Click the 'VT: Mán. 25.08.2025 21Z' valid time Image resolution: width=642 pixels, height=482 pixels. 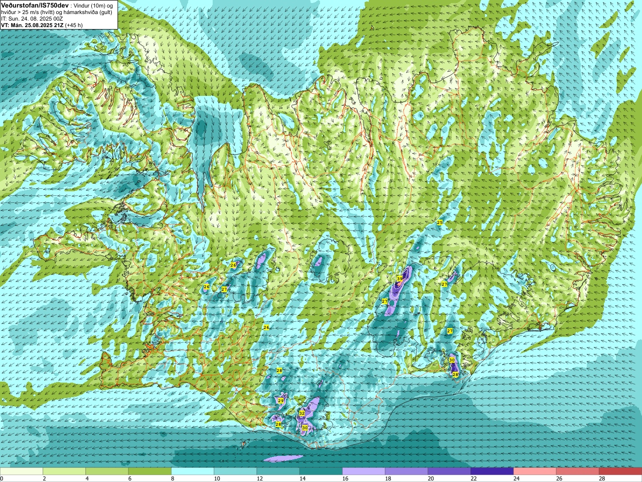[x=32, y=25]
